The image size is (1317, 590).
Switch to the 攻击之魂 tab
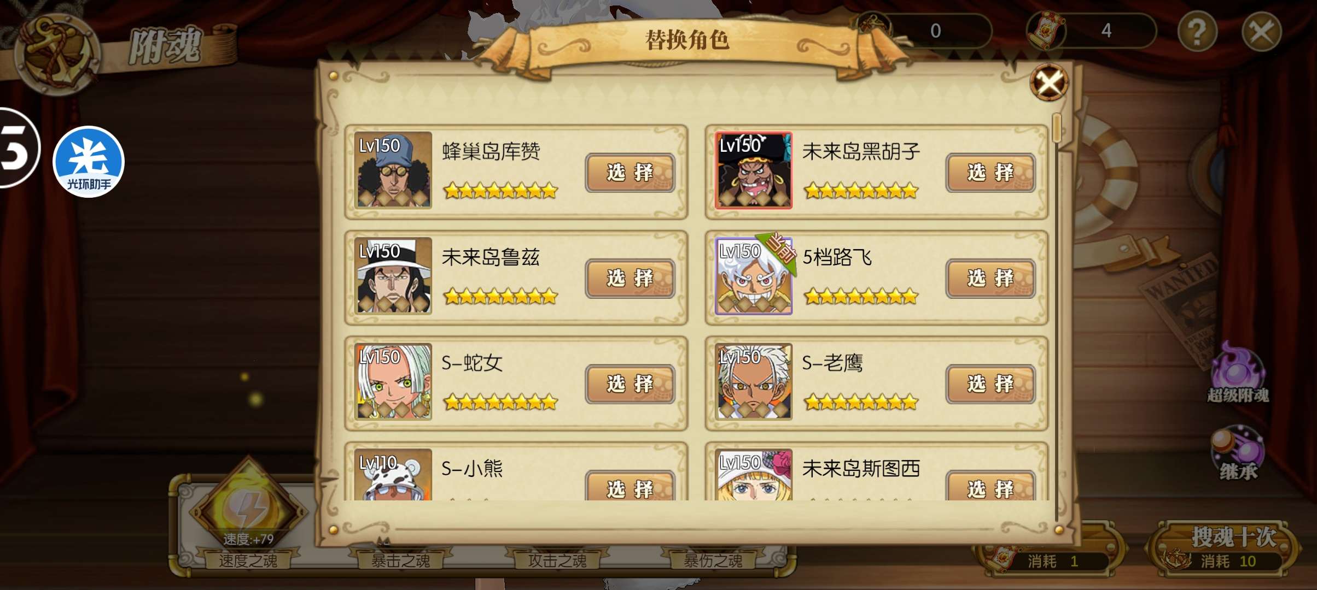(557, 560)
